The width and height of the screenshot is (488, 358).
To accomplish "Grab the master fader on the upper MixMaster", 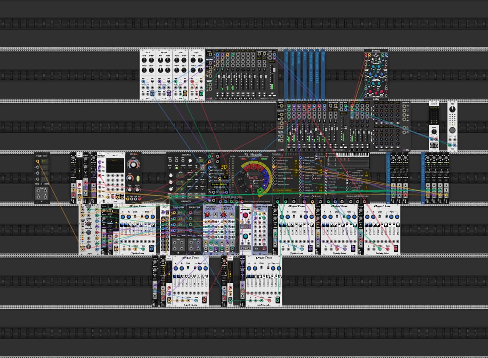I will 274,70.
